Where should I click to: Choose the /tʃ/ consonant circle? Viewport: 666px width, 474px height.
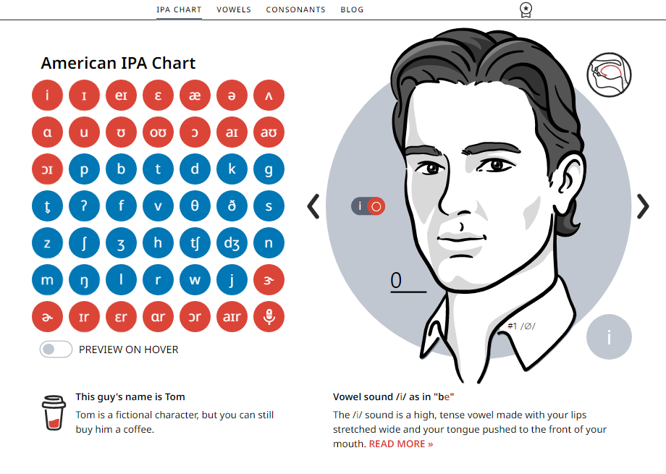click(195, 243)
